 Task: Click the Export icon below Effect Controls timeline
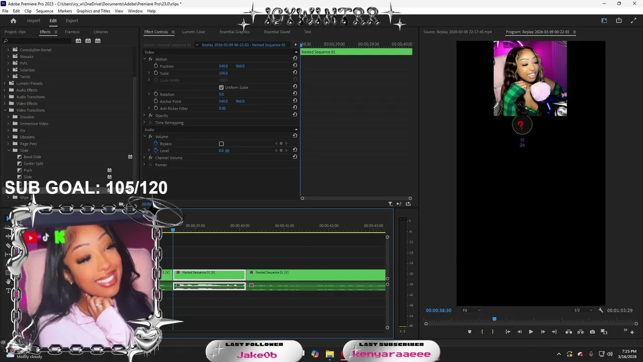click(x=408, y=204)
